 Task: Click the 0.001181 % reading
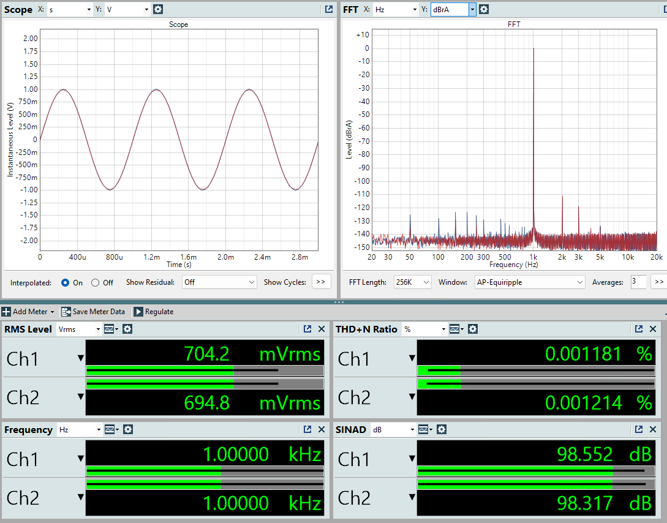point(598,354)
